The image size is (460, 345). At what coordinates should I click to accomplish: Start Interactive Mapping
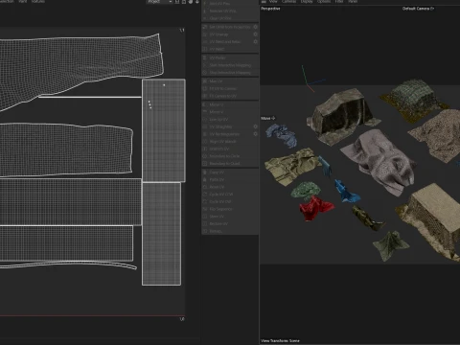coord(230,65)
